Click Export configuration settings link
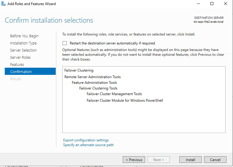The height and width of the screenshot is (167, 233). click(x=86, y=140)
